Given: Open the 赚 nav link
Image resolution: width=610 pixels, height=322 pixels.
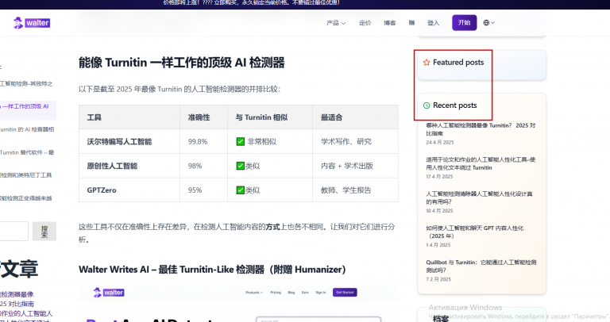Looking at the screenshot, I should 411,23.
